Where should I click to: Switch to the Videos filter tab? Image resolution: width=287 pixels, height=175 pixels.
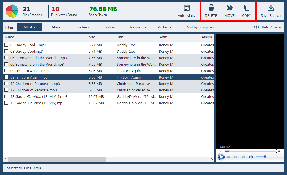110,27
